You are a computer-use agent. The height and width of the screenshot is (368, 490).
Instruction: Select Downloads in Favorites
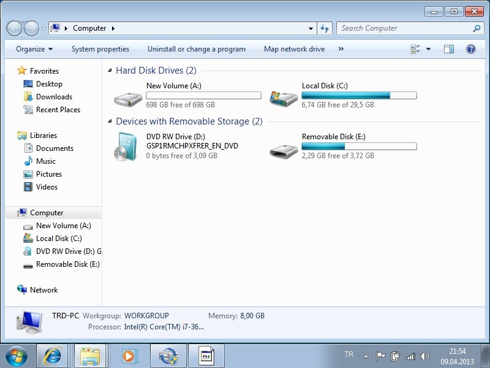pos(54,97)
